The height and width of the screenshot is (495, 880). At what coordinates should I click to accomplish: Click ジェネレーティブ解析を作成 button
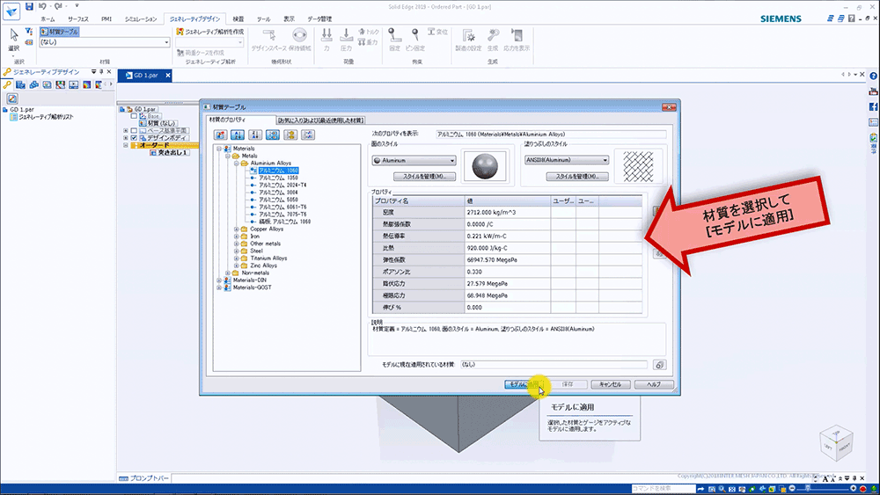click(x=210, y=32)
